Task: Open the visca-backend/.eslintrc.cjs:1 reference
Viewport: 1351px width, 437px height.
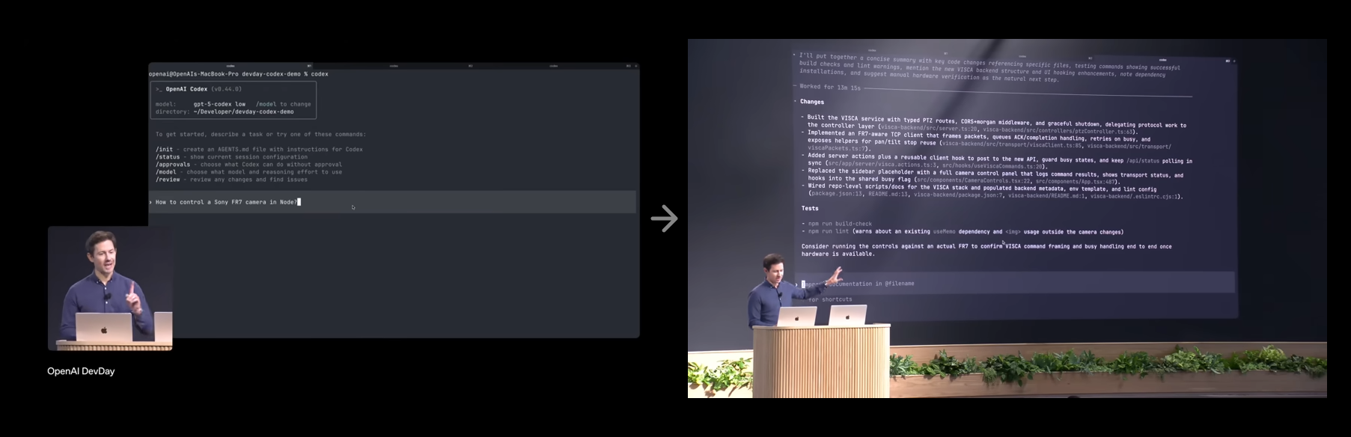Action: (x=1134, y=197)
